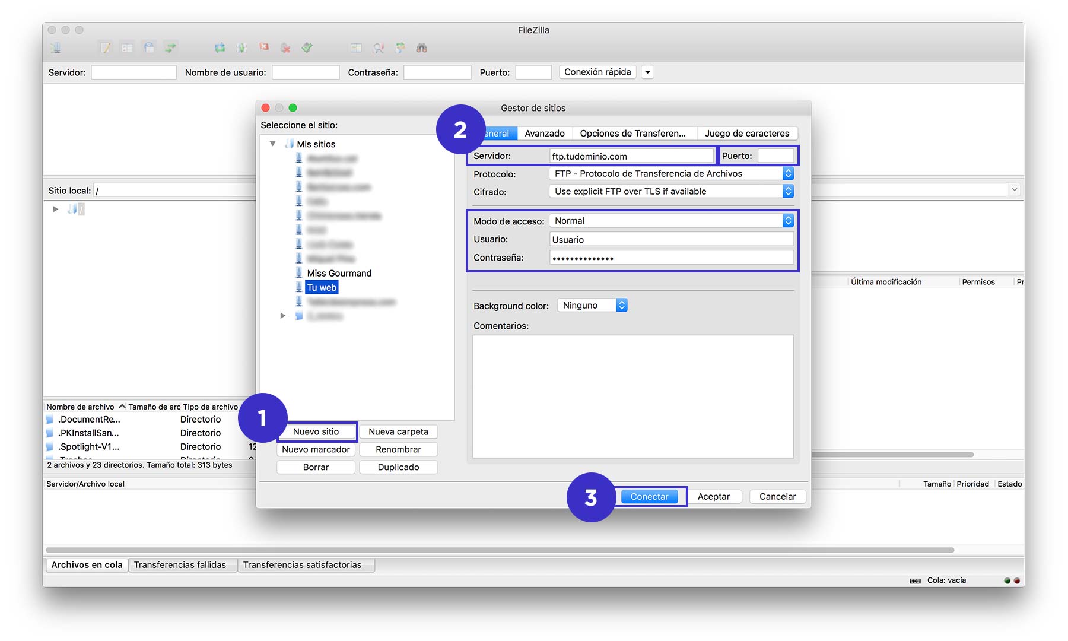Image resolution: width=1068 pixels, height=641 pixels.
Task: Click the Conexión rápida button
Action: [x=598, y=72]
